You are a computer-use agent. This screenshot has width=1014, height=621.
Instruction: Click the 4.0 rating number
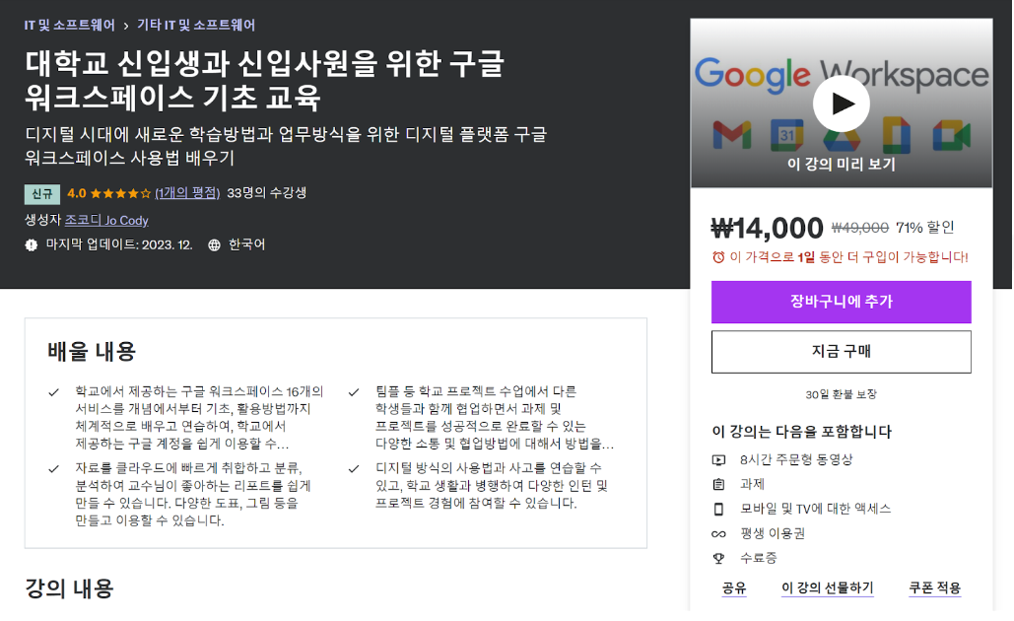pos(76,193)
